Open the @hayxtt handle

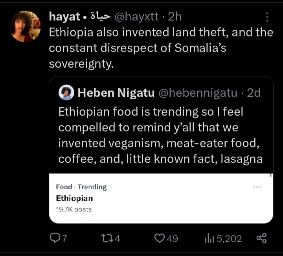[x=136, y=17]
